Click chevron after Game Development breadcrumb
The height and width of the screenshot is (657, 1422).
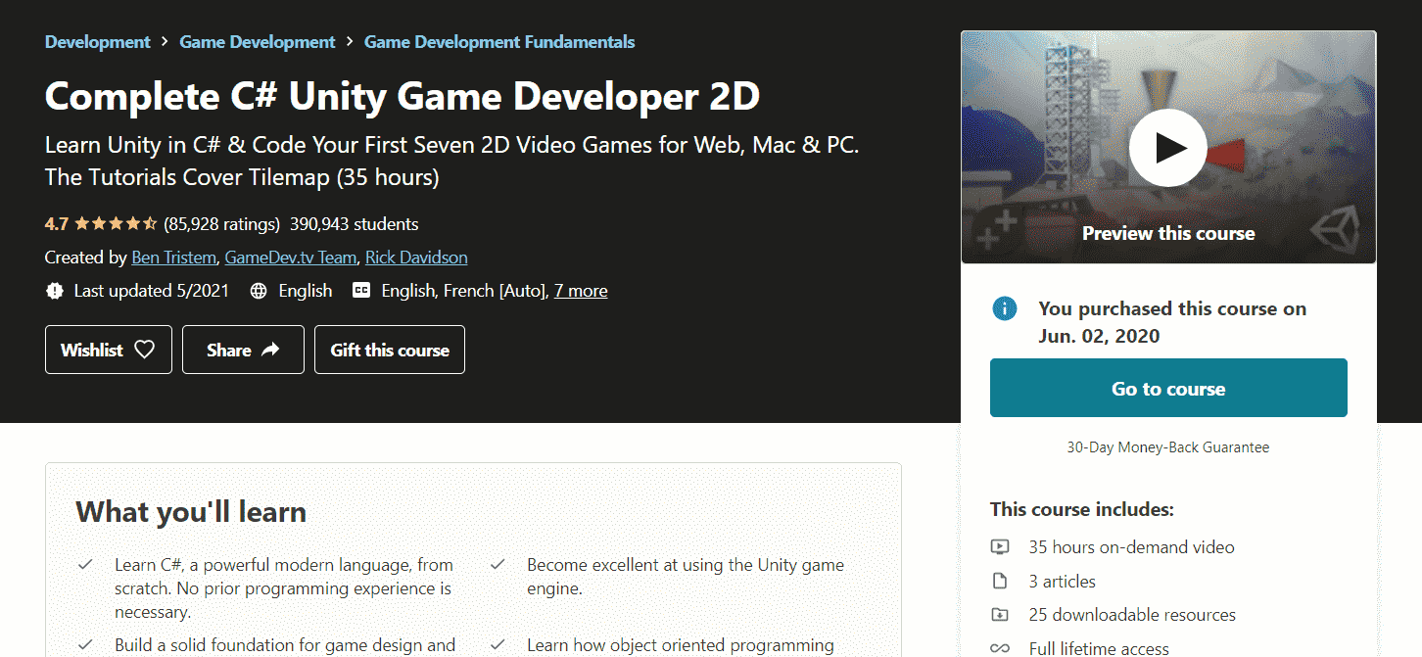[350, 42]
